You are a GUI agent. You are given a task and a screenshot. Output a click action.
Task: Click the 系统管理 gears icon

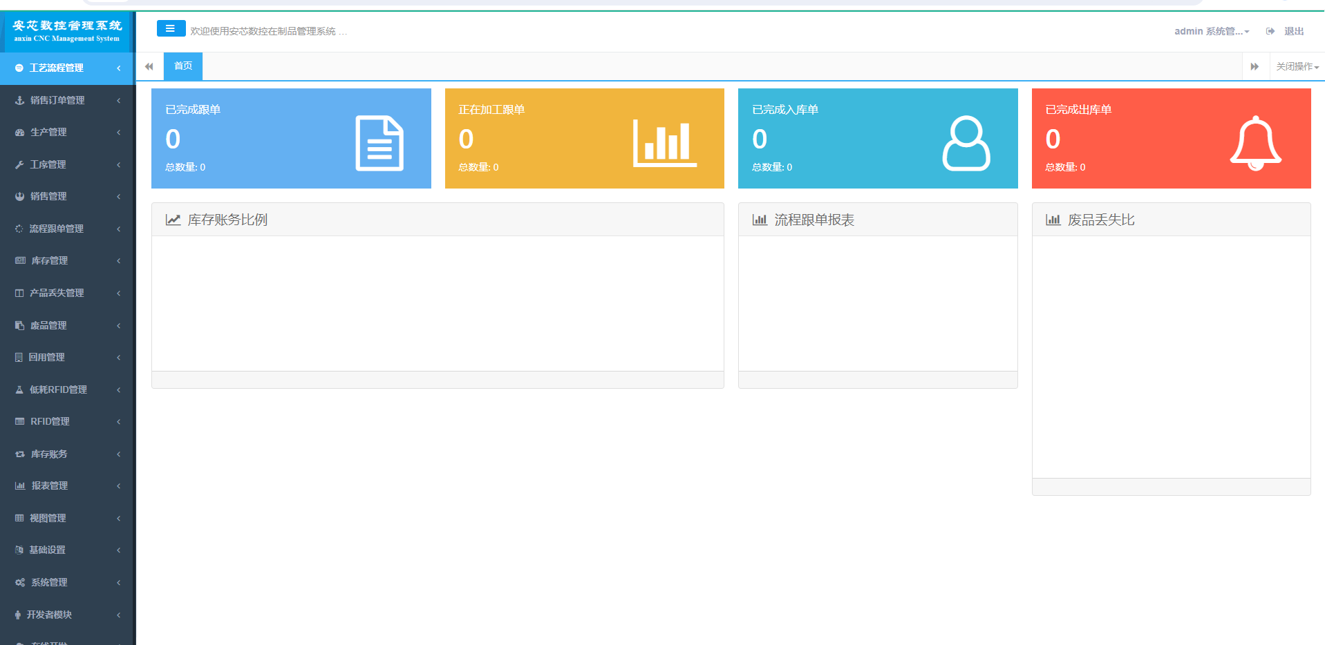coord(20,582)
